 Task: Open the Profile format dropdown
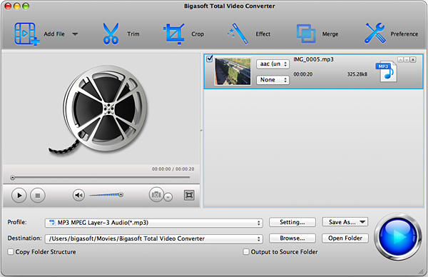pos(153,223)
